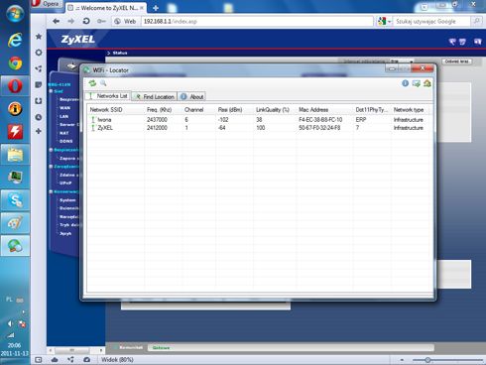Viewport: 486px width, 365px height.
Task: Click the ZyXEL logo on router page
Action: coord(78,40)
